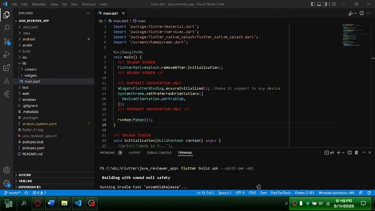Click the Debug CodeLens above main
The height and width of the screenshot is (211, 375).
click(x=127, y=52)
